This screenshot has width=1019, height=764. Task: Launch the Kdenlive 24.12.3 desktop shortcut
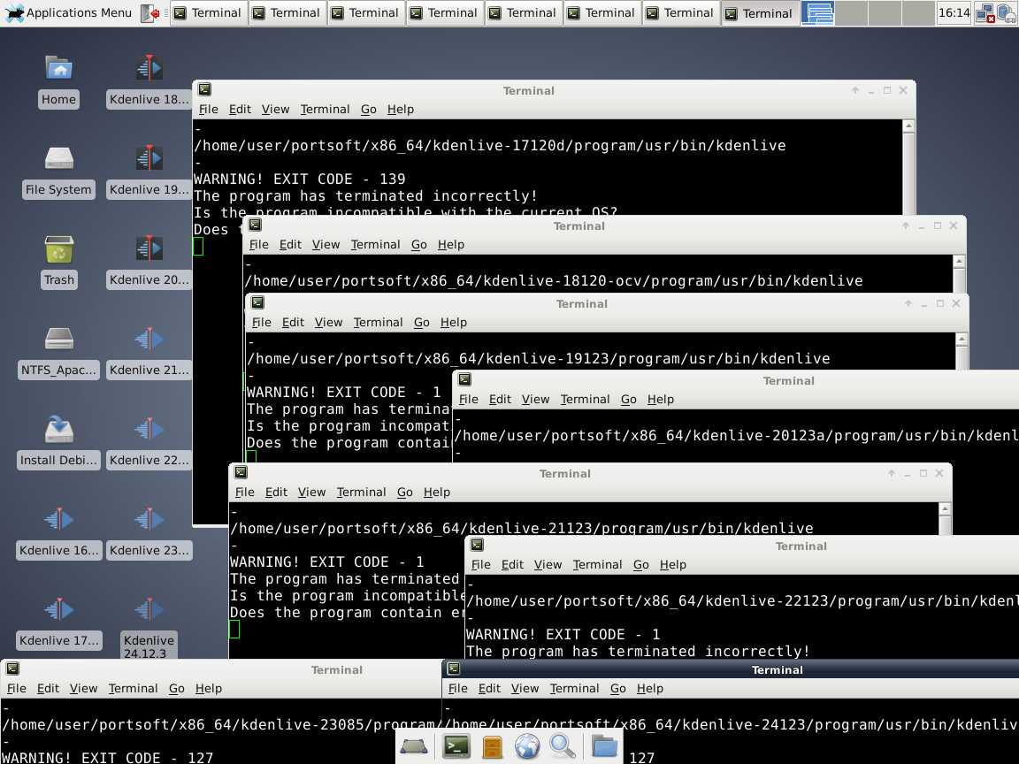(x=149, y=628)
